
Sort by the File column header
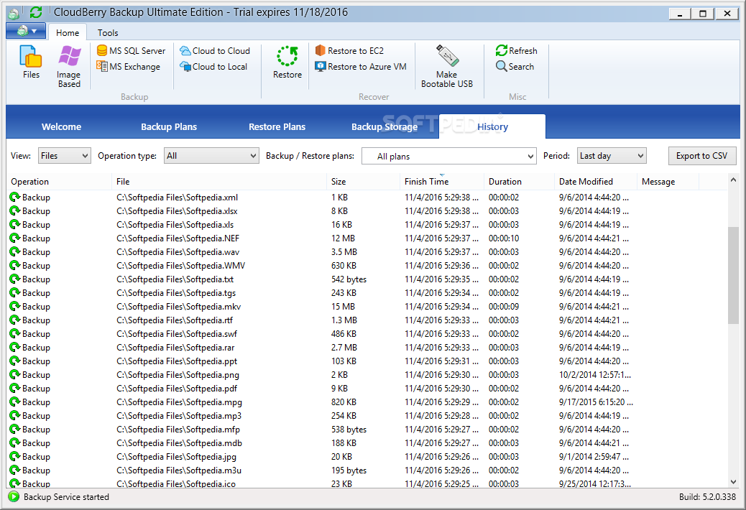219,182
